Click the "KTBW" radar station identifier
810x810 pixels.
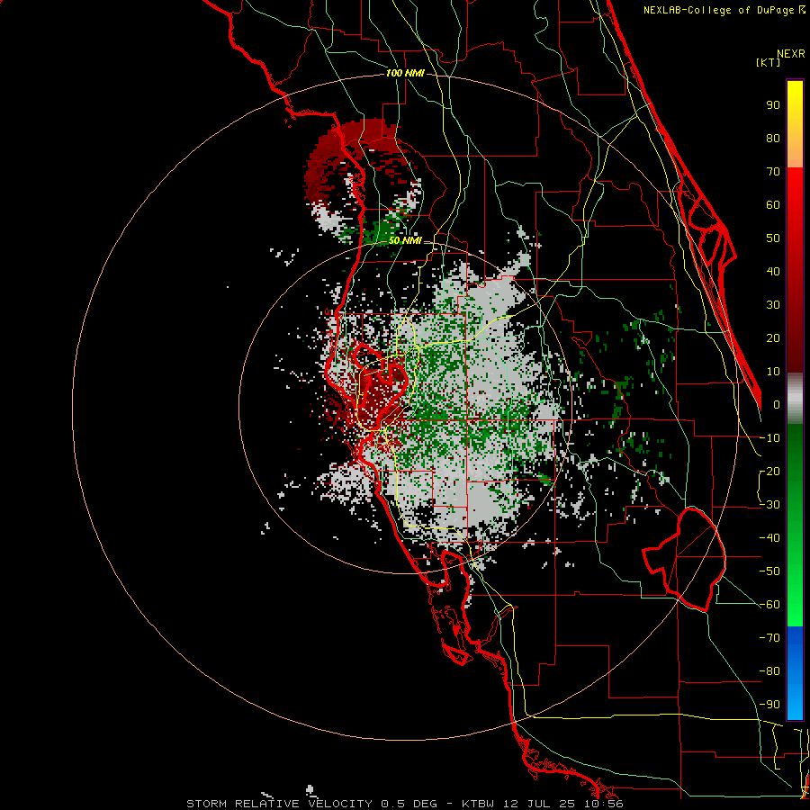pyautogui.click(x=480, y=804)
